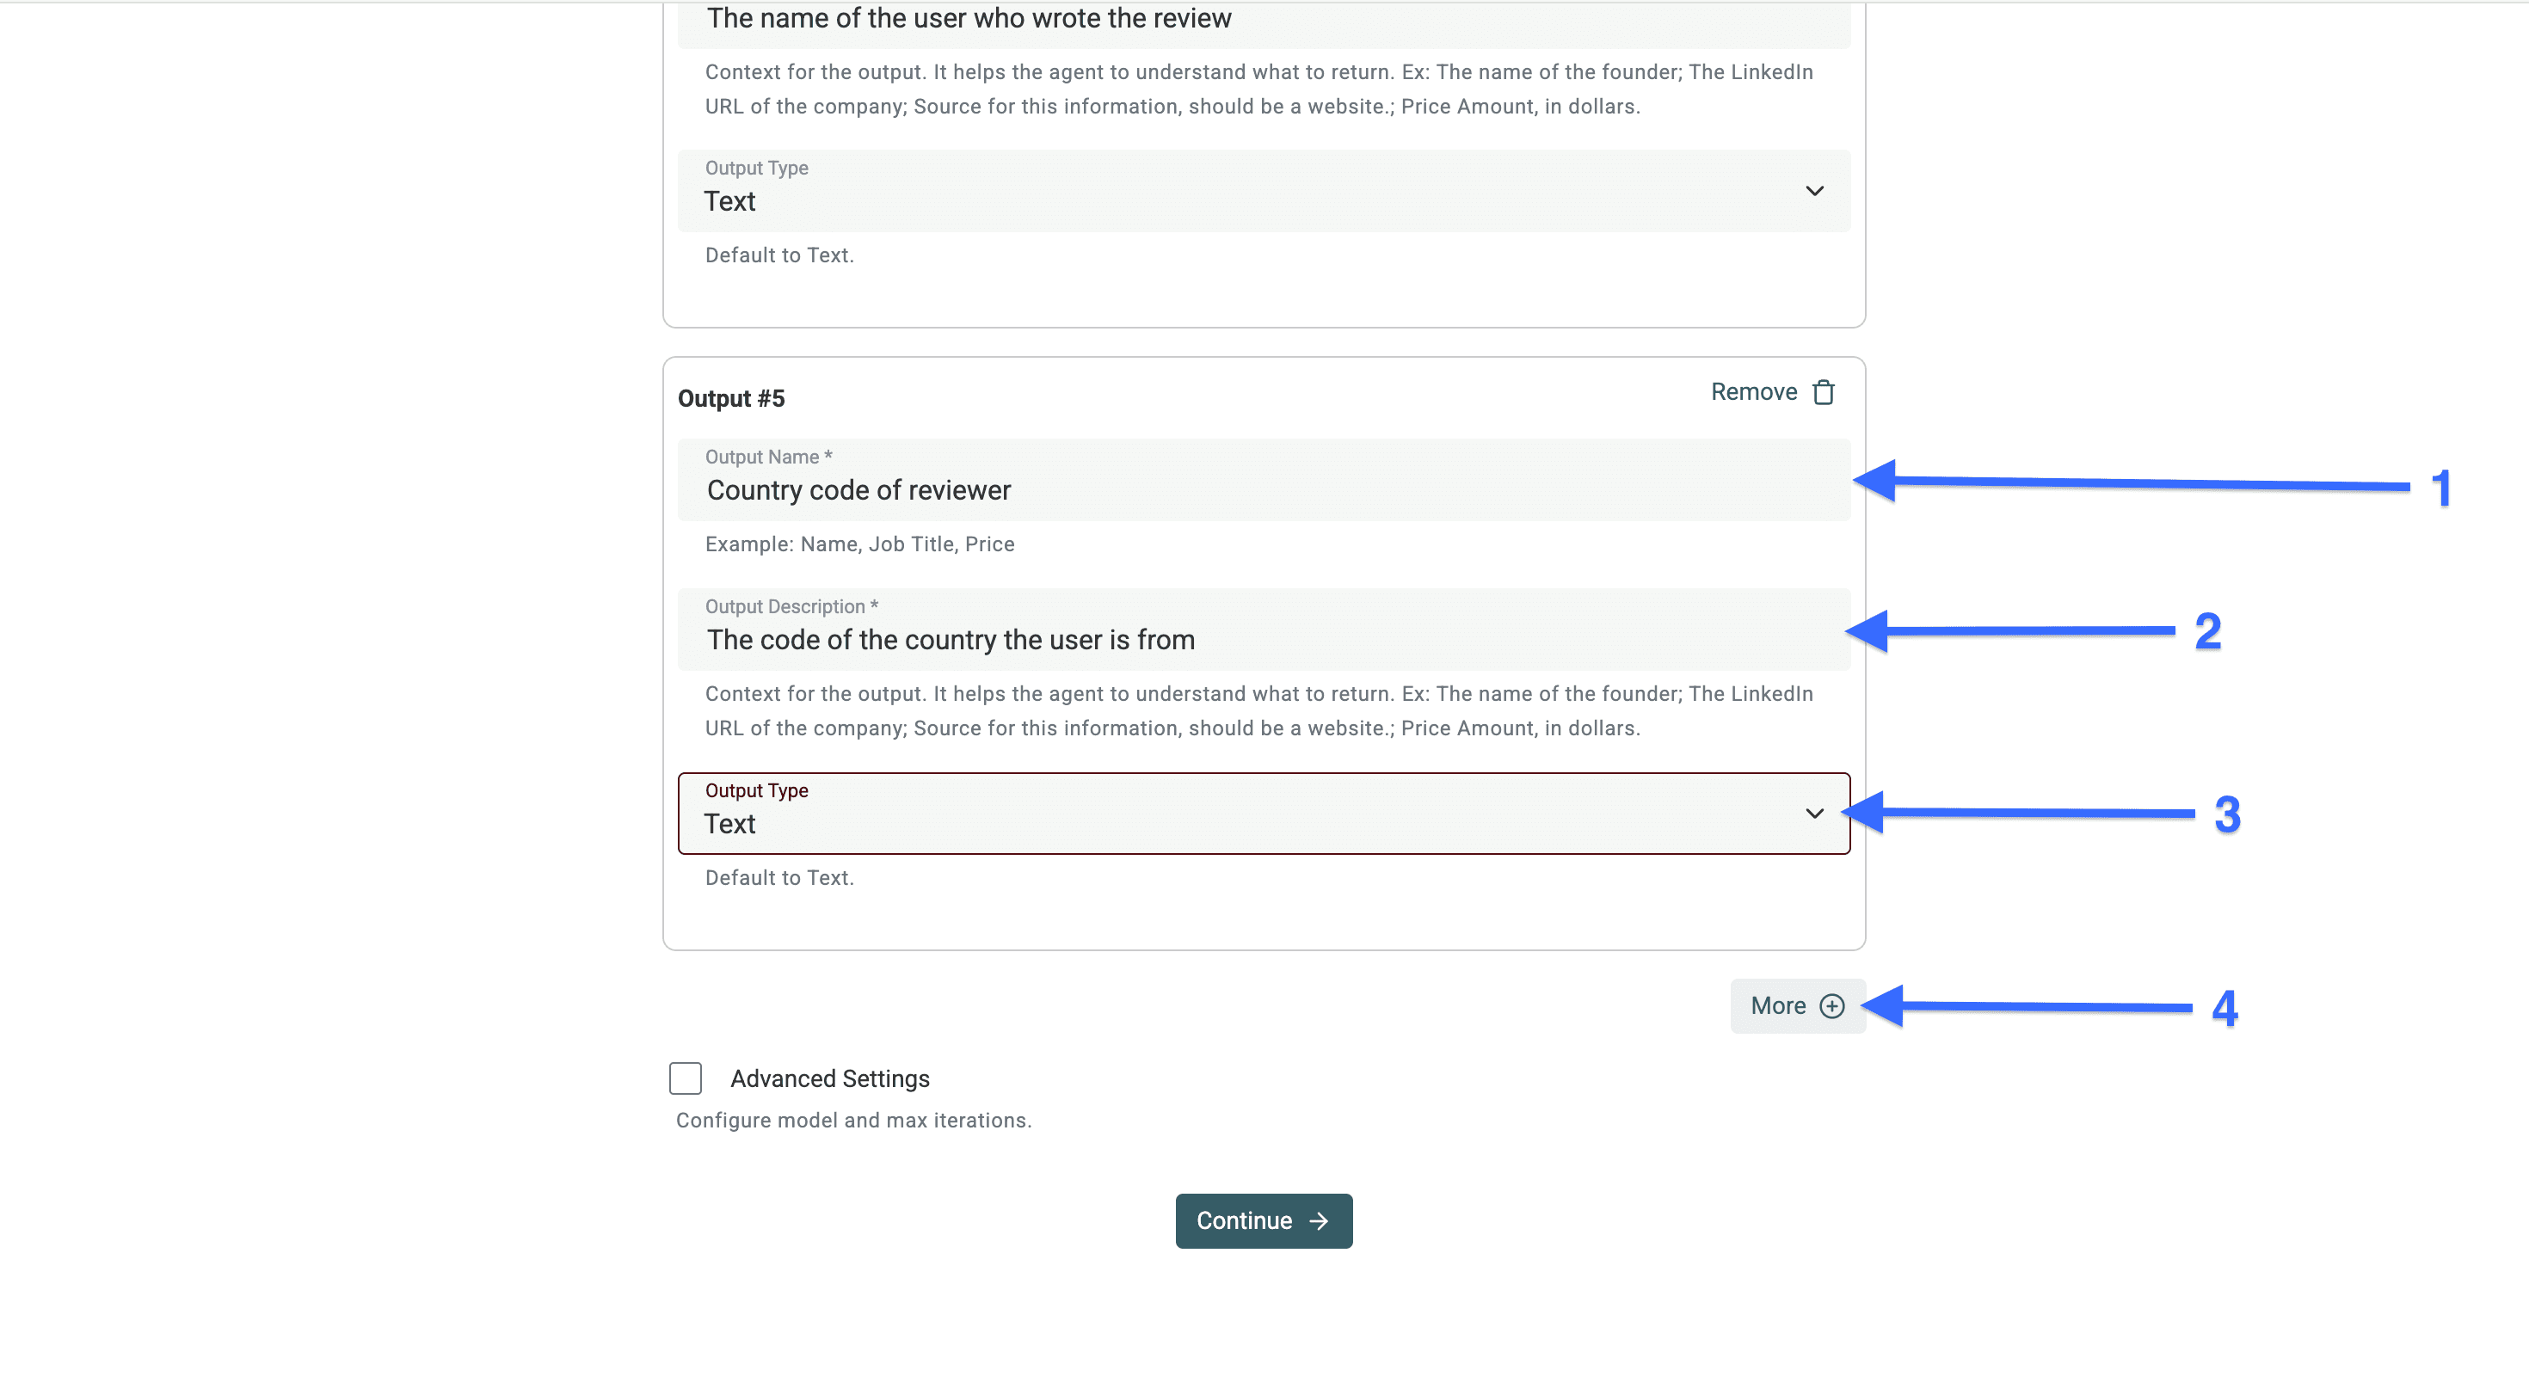
Task: Click blue annotation number 4
Action: [x=2224, y=1008]
